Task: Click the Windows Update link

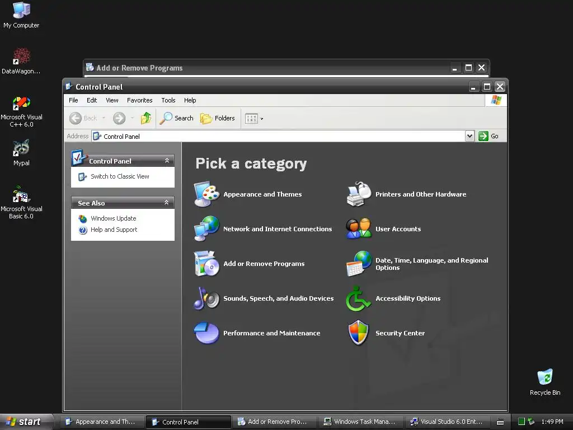Action: pos(113,218)
